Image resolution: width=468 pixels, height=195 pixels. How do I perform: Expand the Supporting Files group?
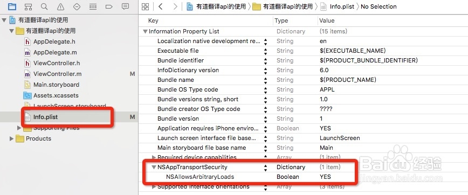(19, 128)
